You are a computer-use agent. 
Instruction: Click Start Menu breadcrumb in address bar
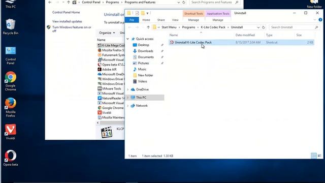click(169, 27)
